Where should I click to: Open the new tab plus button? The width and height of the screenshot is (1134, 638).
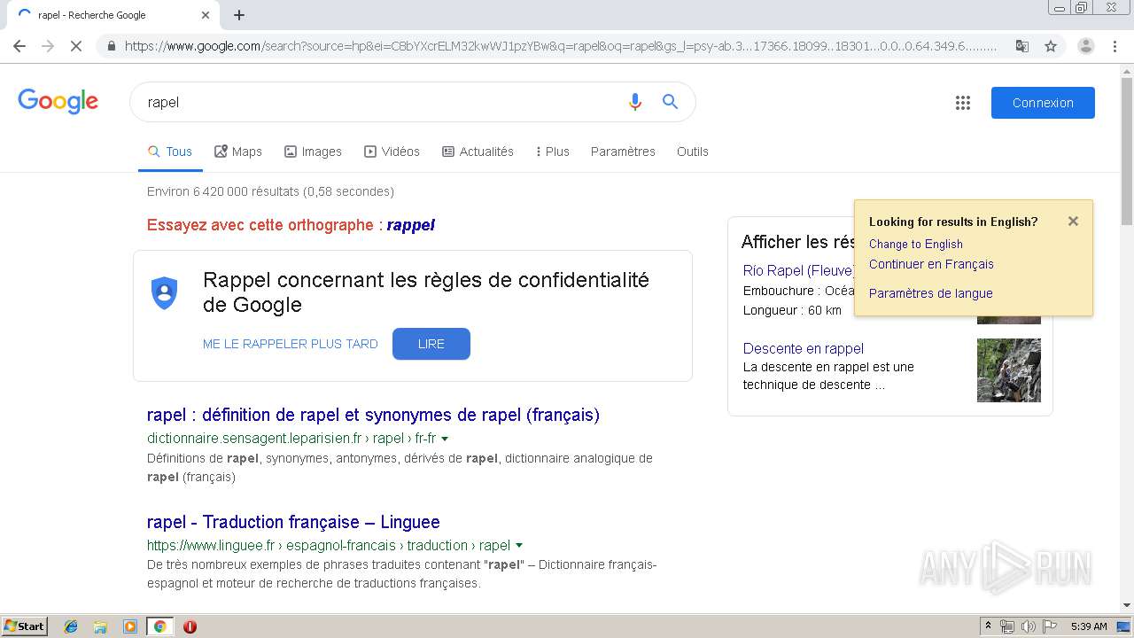pyautogui.click(x=239, y=15)
